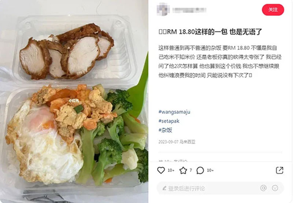The height and width of the screenshot is (203, 293).
Task: Click the 2023-09-07 马来西亚 date label
Action: pyautogui.click(x=177, y=142)
